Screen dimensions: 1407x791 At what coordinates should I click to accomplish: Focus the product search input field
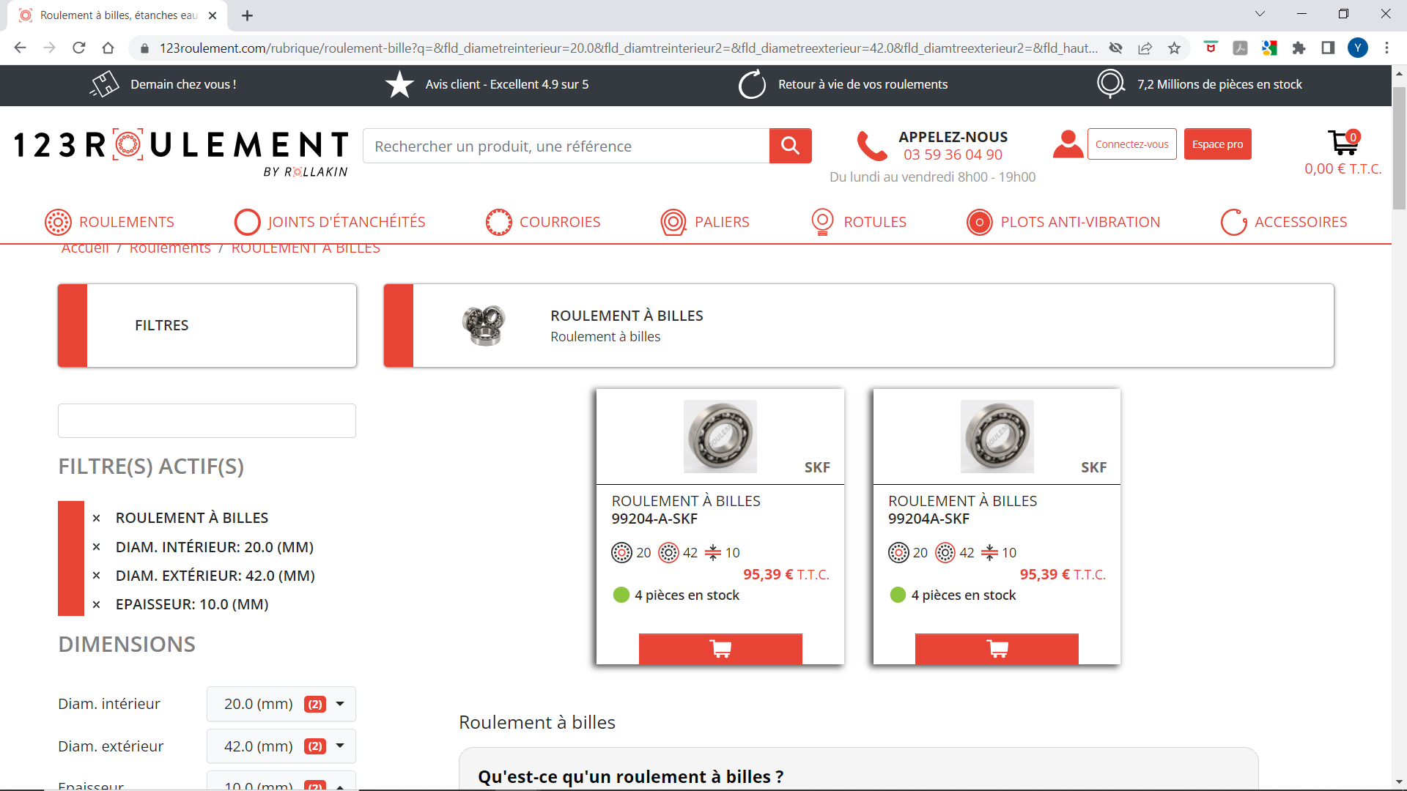point(566,146)
